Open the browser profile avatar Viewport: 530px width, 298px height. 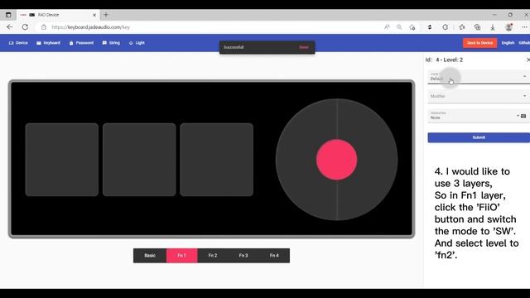(x=508, y=27)
